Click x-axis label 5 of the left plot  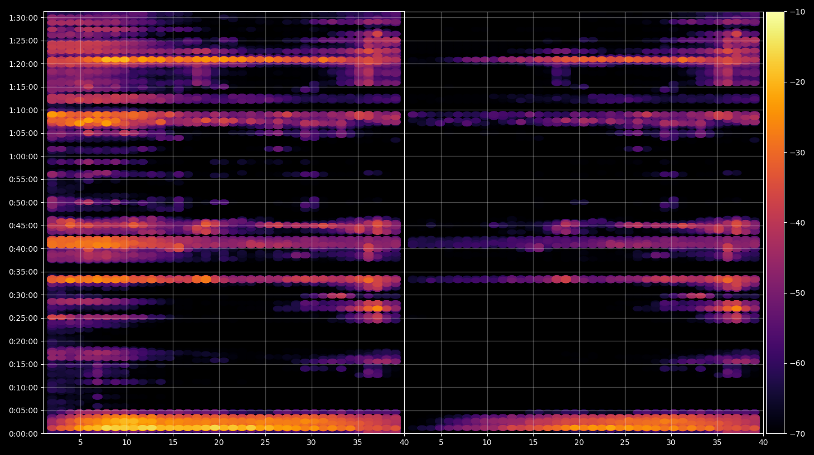click(80, 443)
